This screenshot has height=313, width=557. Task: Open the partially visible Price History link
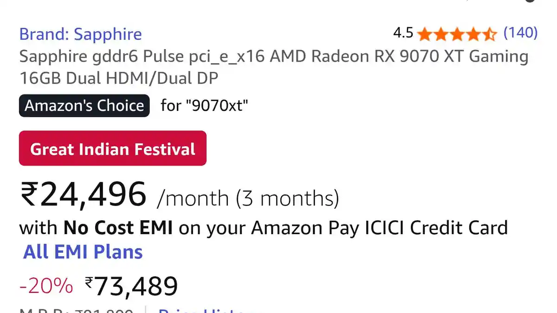coord(207,310)
